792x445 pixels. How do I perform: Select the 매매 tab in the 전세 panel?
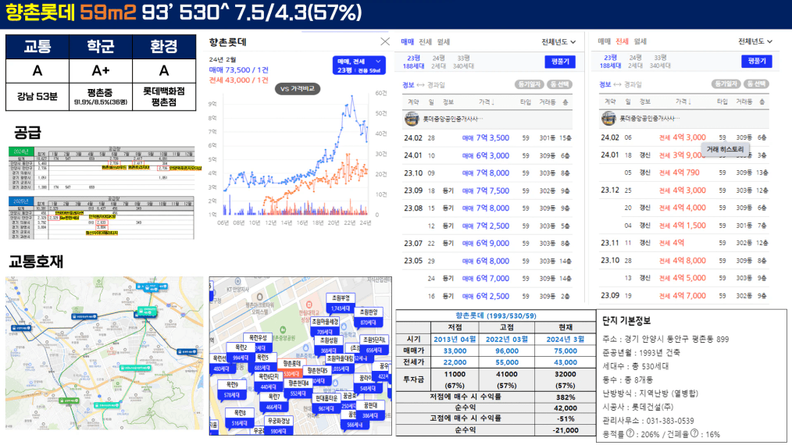[x=604, y=41]
